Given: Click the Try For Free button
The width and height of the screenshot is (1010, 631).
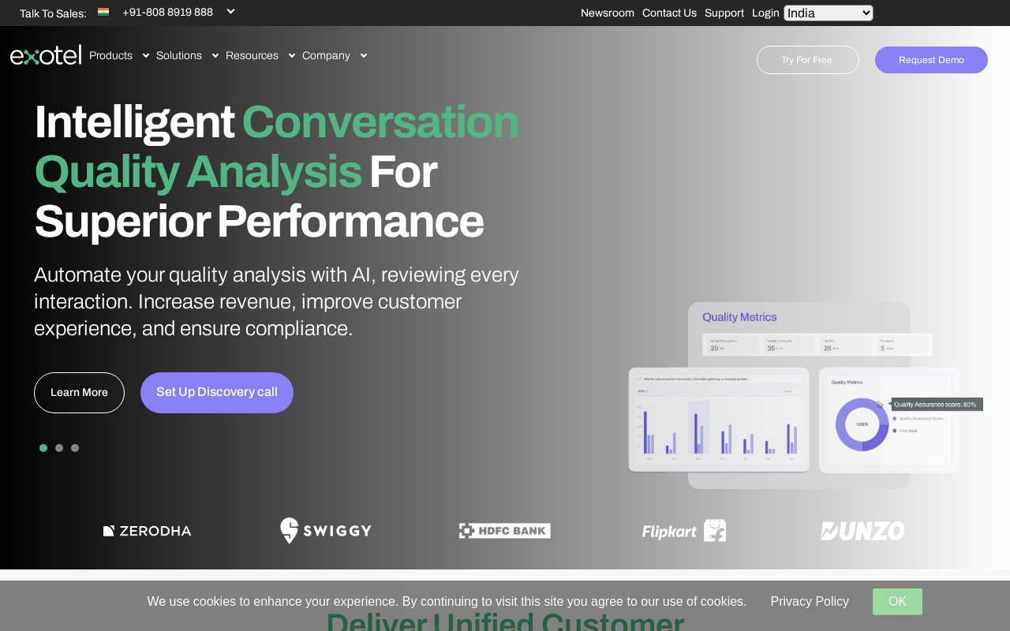Looking at the screenshot, I should [807, 60].
